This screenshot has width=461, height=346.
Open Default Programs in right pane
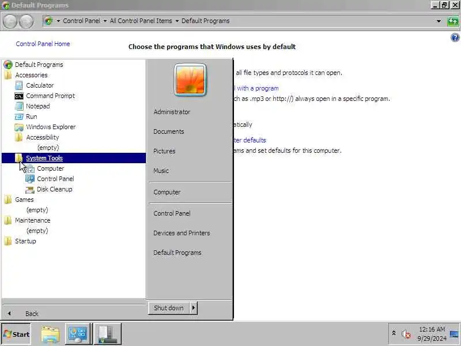[x=177, y=253]
